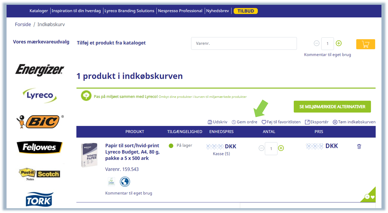The width and height of the screenshot is (388, 213).
Task: Increase quantity for the paper product
Action: (281, 148)
